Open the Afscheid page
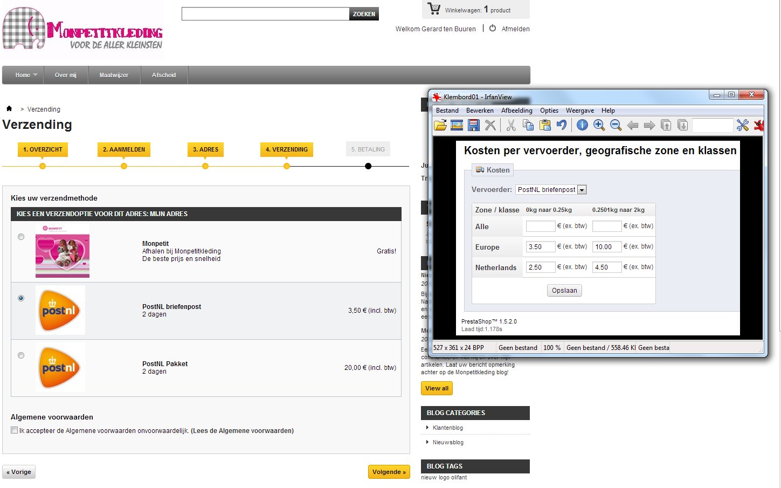Screen dimensions: 781x488 point(164,75)
